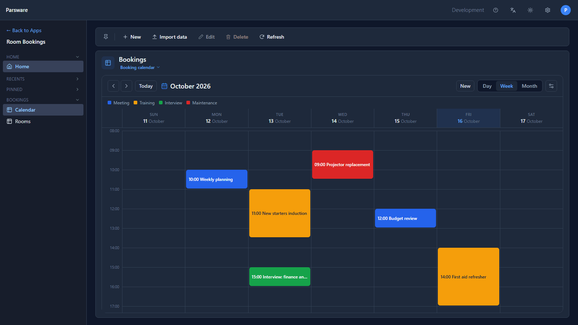Open the user profile avatar P
Image resolution: width=578 pixels, height=325 pixels.
click(566, 10)
